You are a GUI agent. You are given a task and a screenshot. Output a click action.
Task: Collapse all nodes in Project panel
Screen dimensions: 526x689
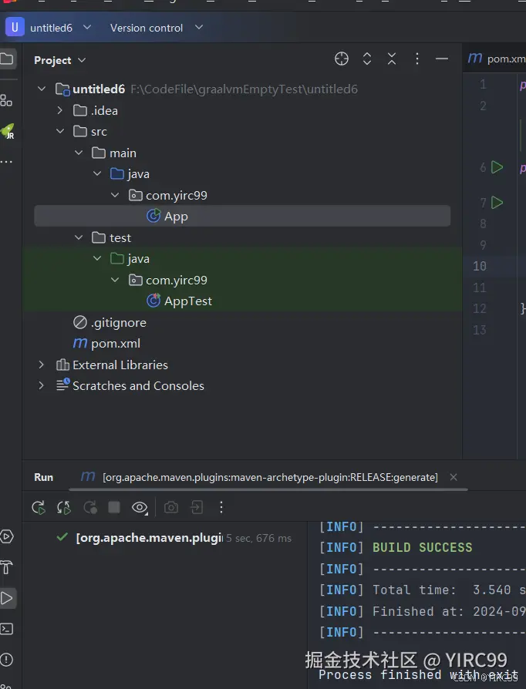coord(392,59)
